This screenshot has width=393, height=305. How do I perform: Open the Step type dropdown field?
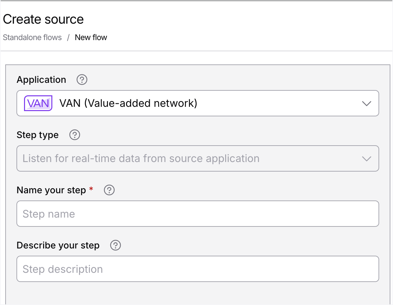click(x=198, y=158)
